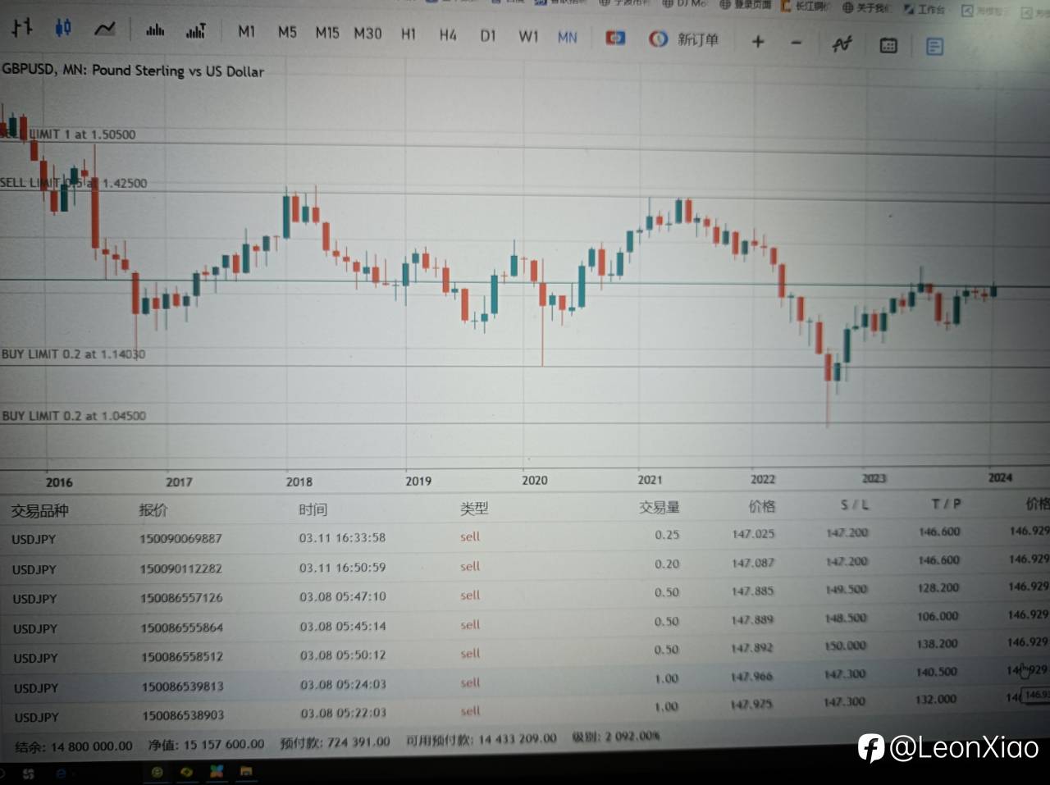This screenshot has height=785, width=1050.
Task: Select the H4 timeframe
Action: click(448, 35)
